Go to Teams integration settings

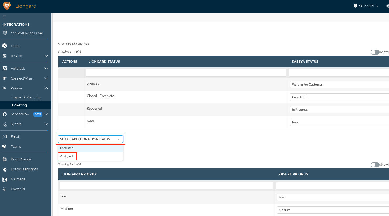(x=16, y=146)
